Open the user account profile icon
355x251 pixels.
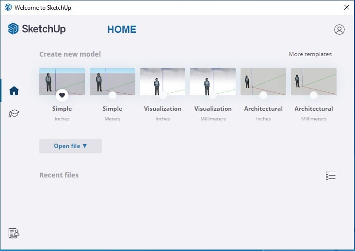pyautogui.click(x=339, y=30)
